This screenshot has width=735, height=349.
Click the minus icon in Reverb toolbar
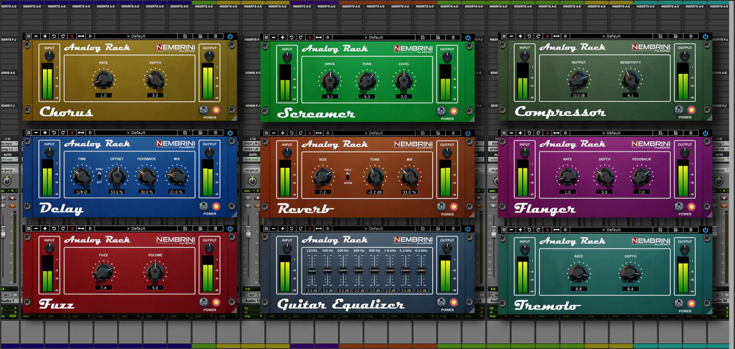click(x=274, y=132)
